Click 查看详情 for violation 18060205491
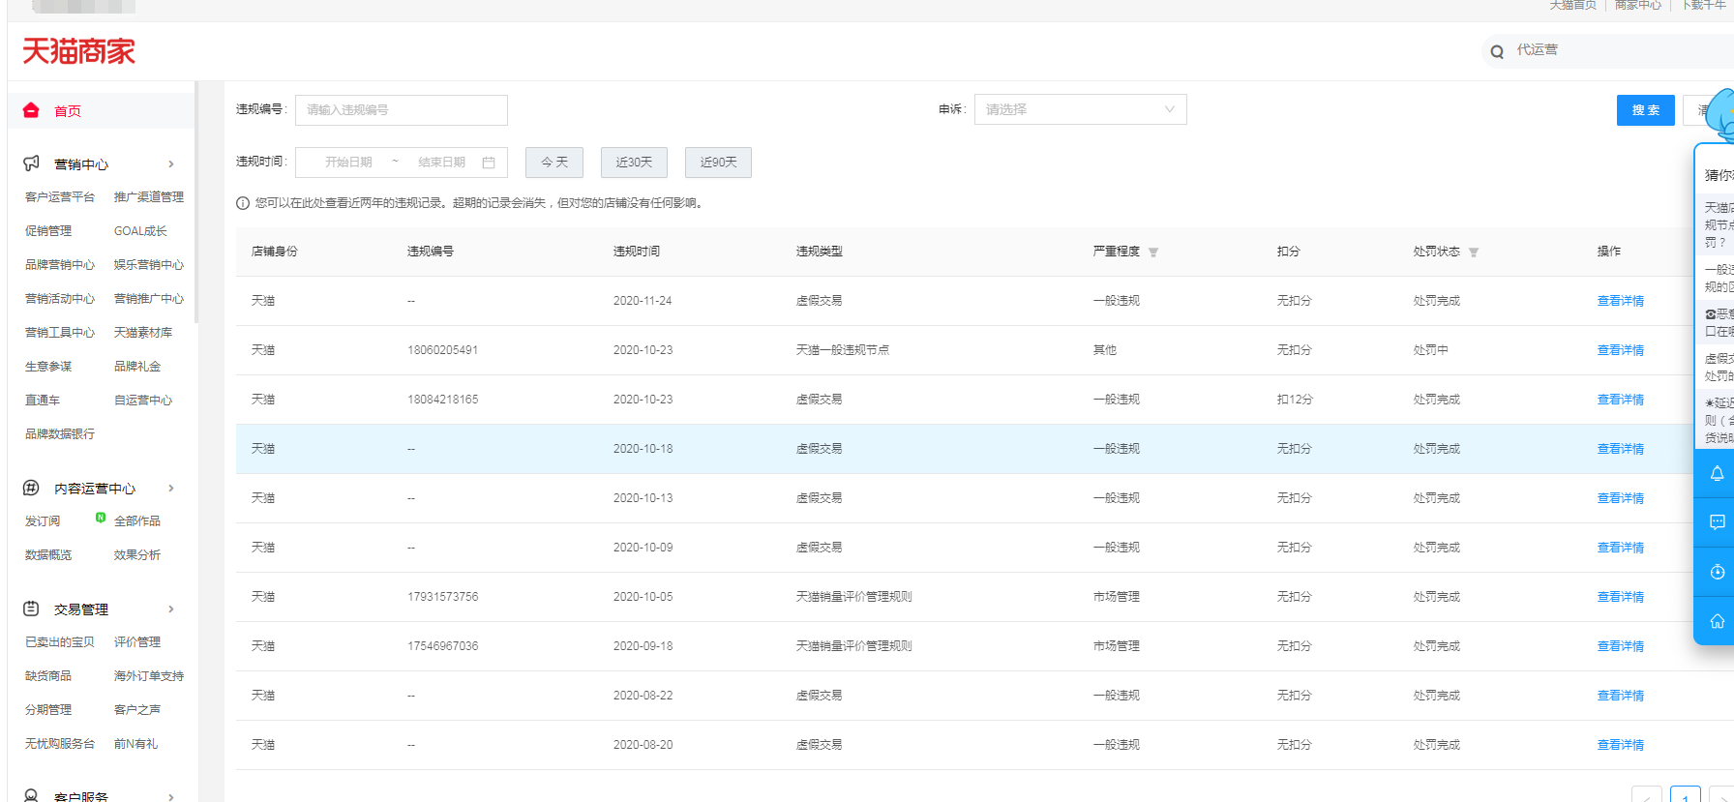The image size is (1734, 802). coord(1621,350)
